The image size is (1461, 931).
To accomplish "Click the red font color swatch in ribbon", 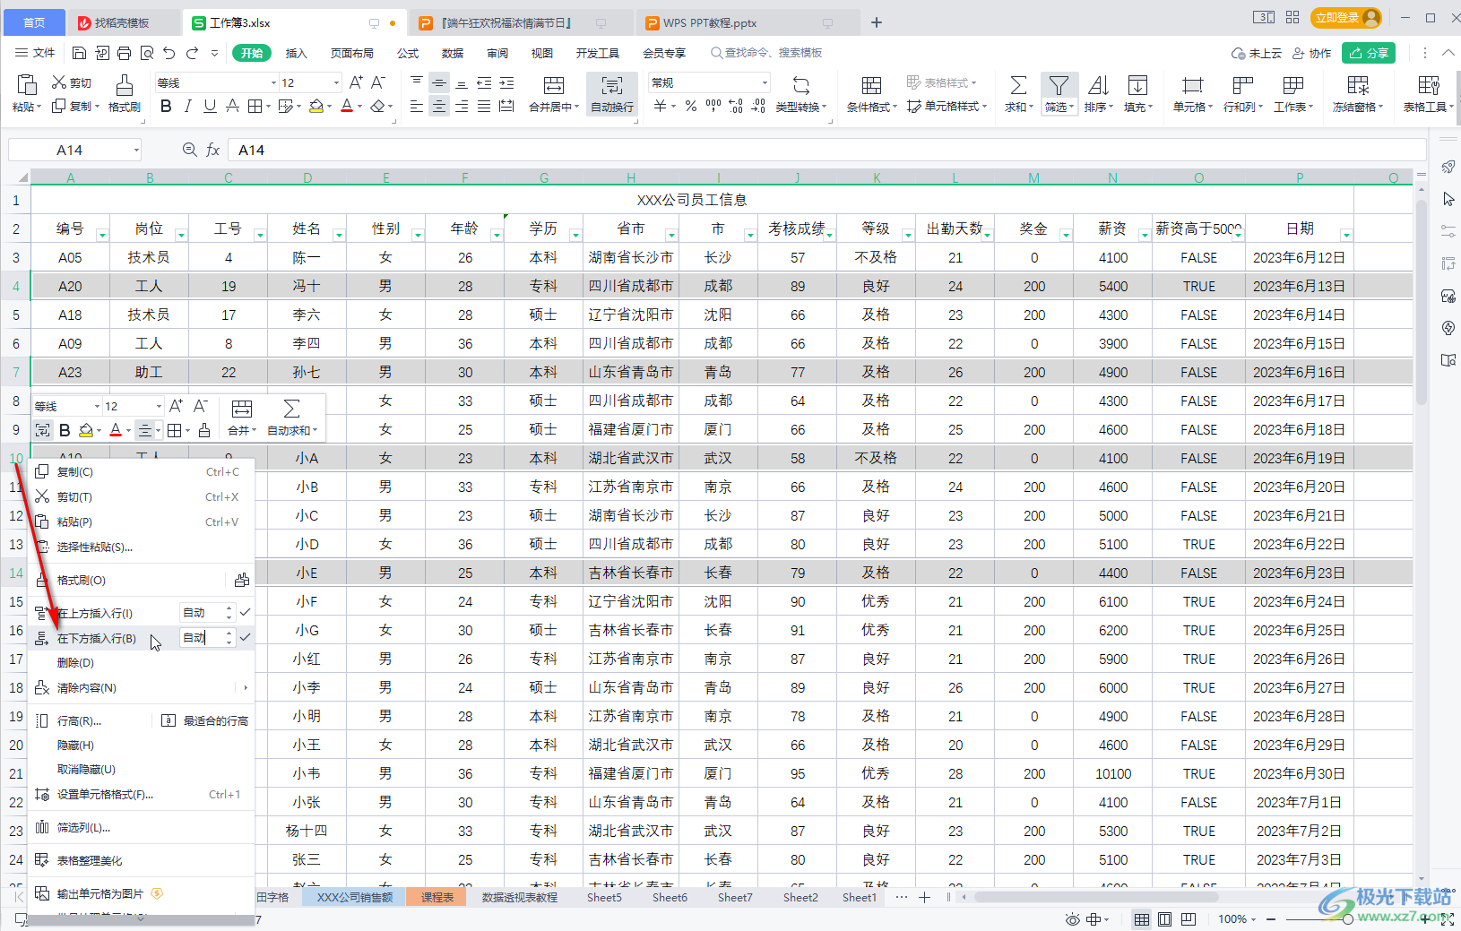I will point(347,107).
